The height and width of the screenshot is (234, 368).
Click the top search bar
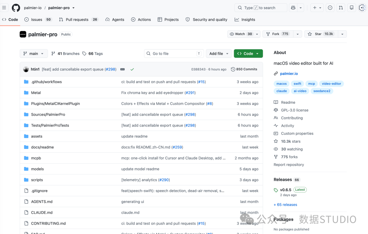pos(261,8)
